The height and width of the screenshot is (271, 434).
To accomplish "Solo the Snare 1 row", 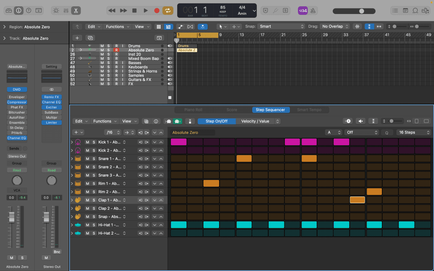I will pyautogui.click(x=94, y=159).
